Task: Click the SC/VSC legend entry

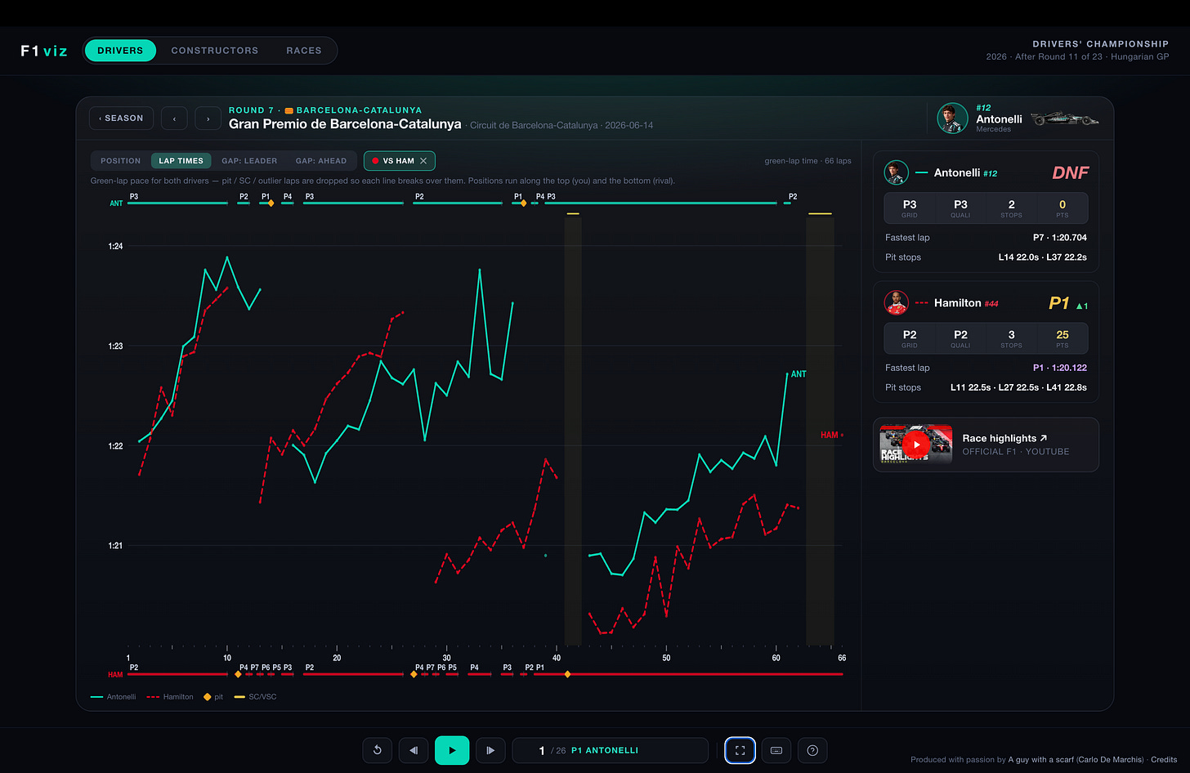Action: 255,697
